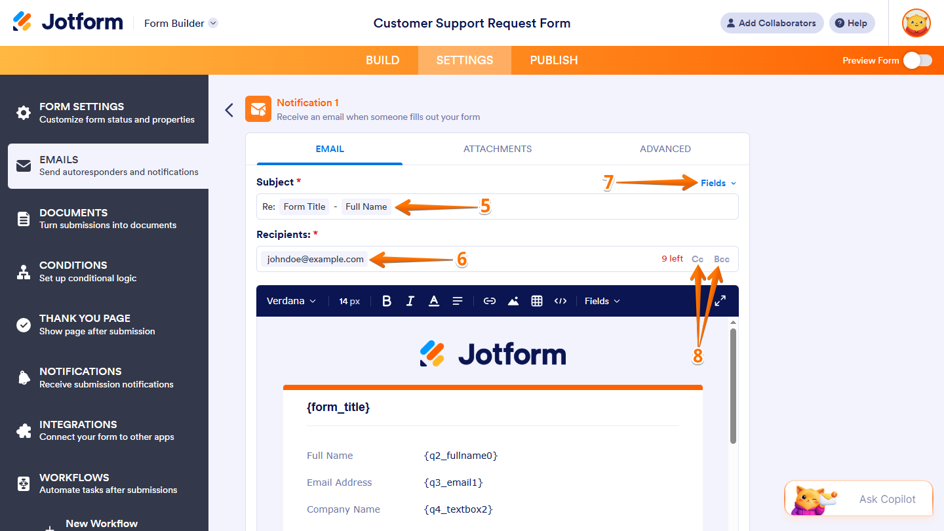Image resolution: width=944 pixels, height=531 pixels.
Task: Open Notifications bell icon
Action: click(x=24, y=378)
